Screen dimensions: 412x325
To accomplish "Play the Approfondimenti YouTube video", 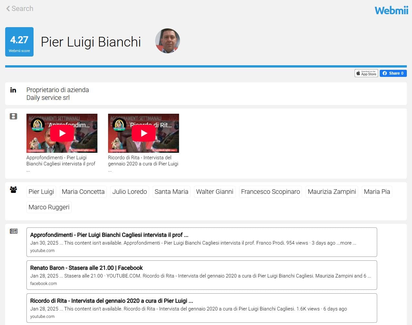I will [x=62, y=133].
